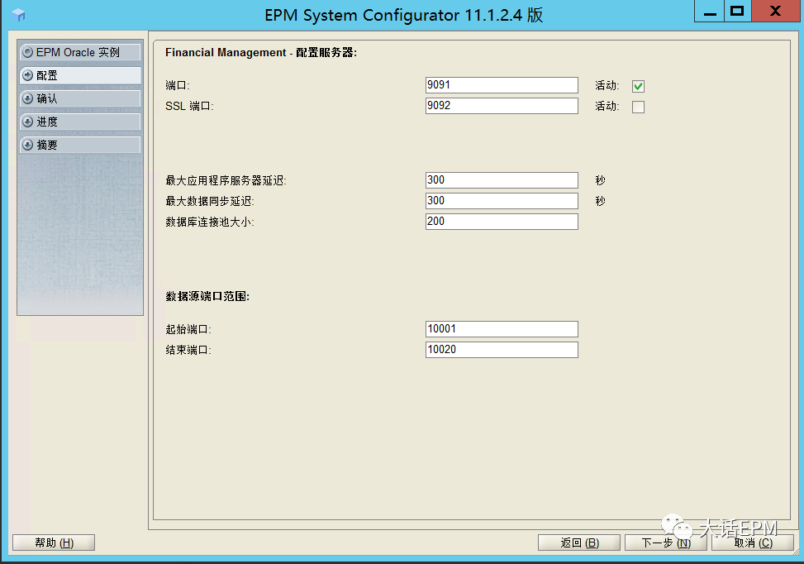
Task: Minimize the EPM System Configurator window
Action: tap(710, 12)
